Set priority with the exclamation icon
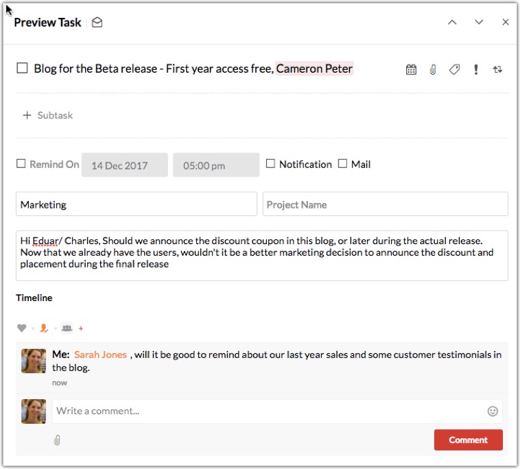 [476, 69]
